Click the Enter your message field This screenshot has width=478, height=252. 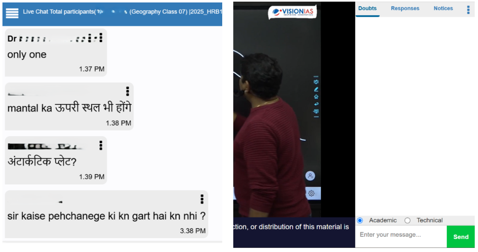pyautogui.click(x=401, y=235)
